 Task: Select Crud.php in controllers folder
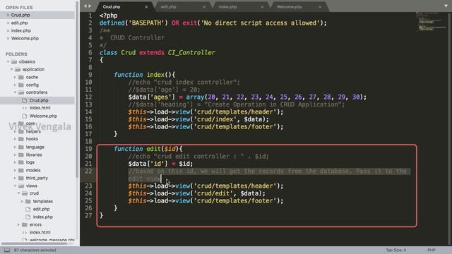[39, 100]
